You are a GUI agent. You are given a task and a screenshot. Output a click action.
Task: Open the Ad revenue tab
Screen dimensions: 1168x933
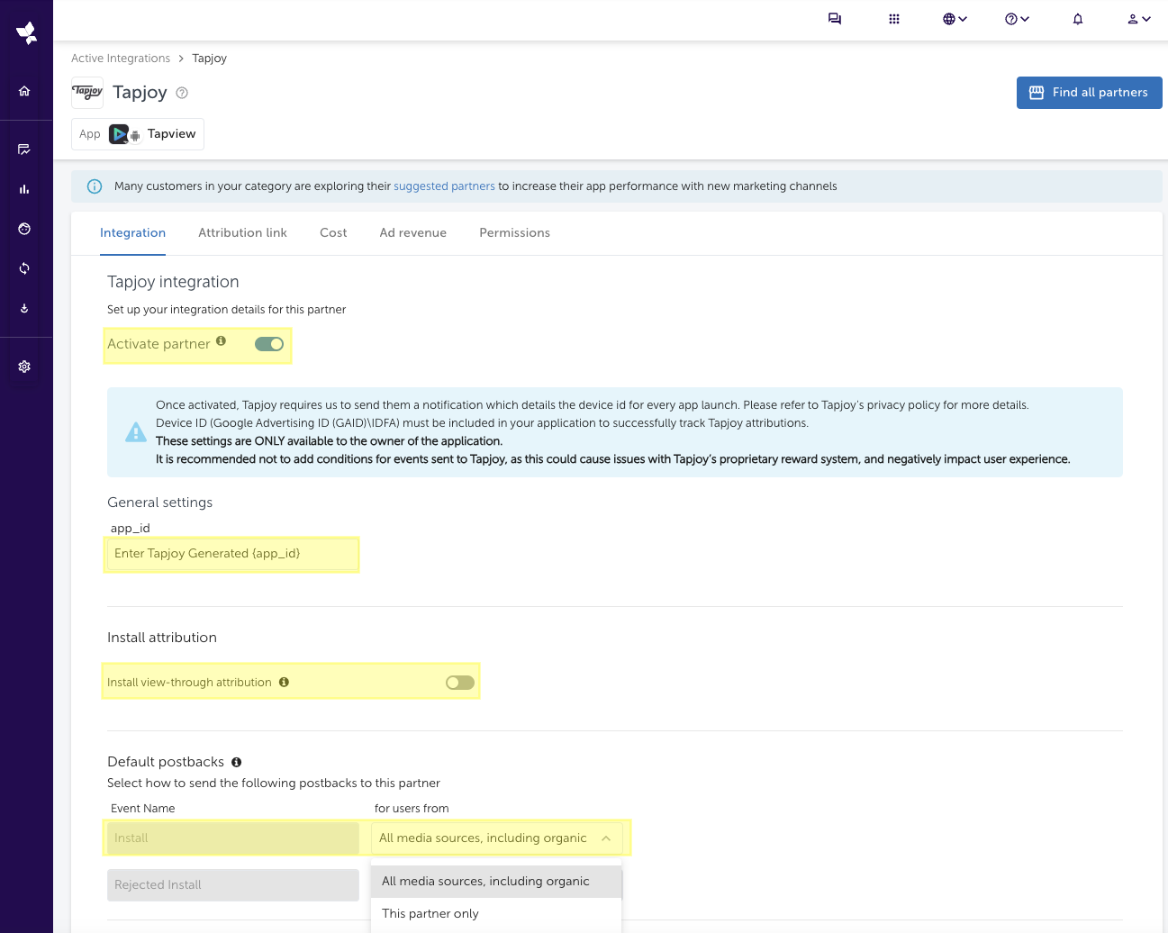(412, 232)
